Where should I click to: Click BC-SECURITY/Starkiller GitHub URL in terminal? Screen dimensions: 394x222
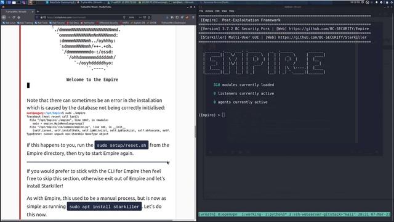click(322, 37)
